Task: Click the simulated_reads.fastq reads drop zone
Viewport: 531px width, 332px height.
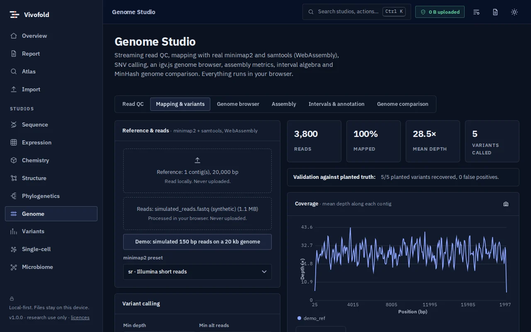Action: click(197, 213)
